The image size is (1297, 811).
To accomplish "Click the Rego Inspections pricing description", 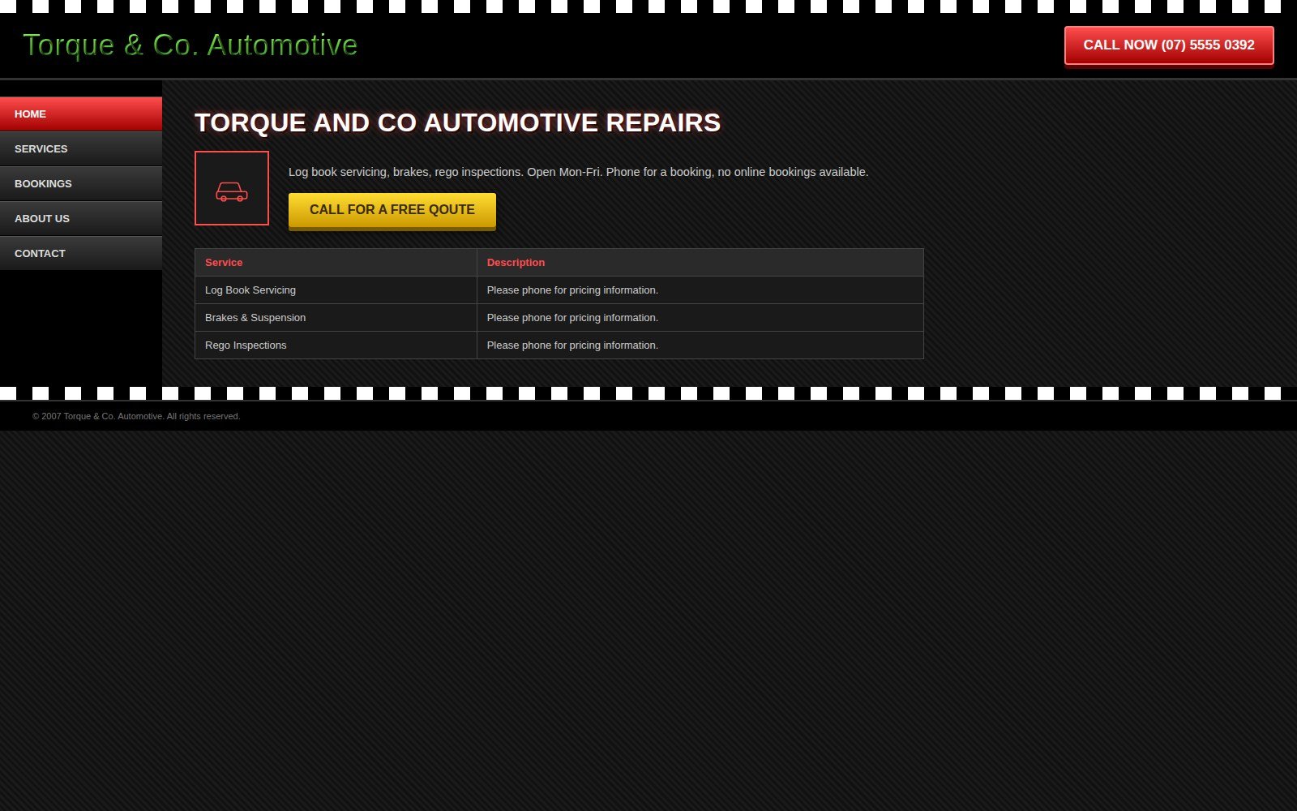I will [x=700, y=345].
